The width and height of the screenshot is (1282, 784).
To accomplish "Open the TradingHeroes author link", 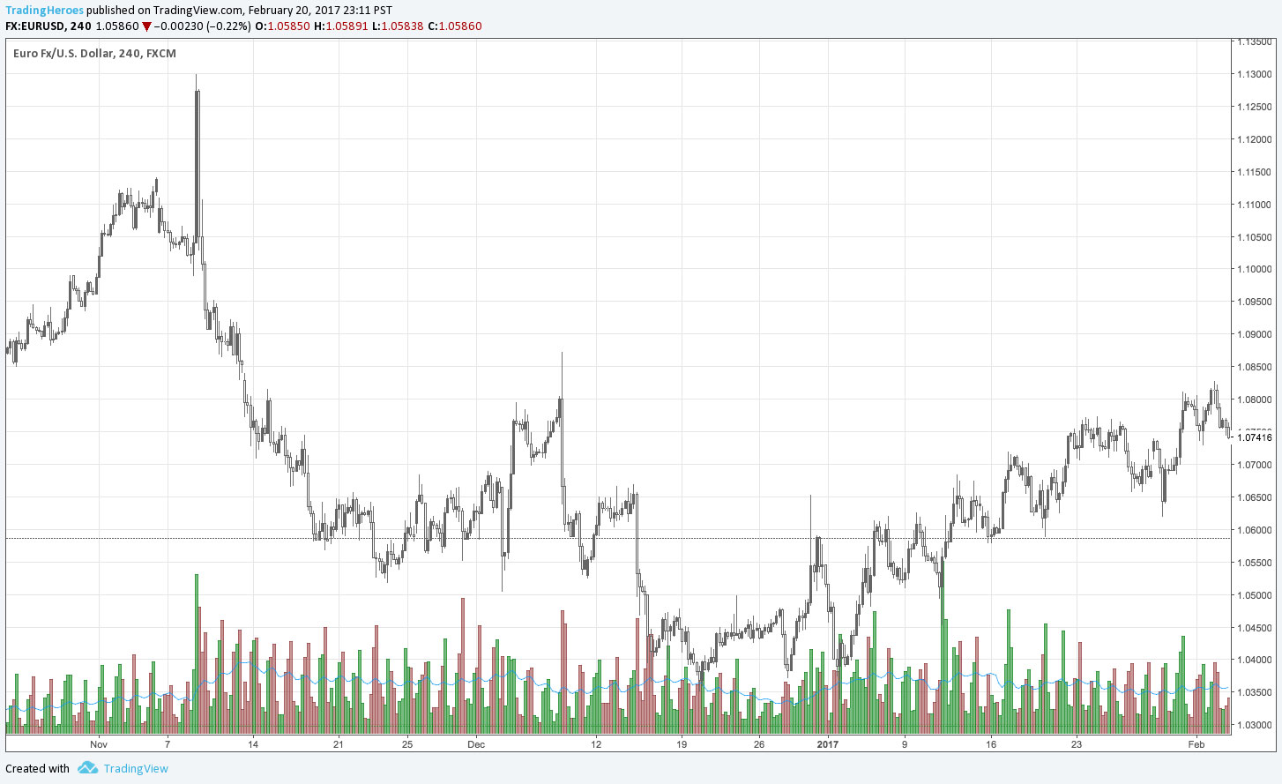I will (x=44, y=11).
